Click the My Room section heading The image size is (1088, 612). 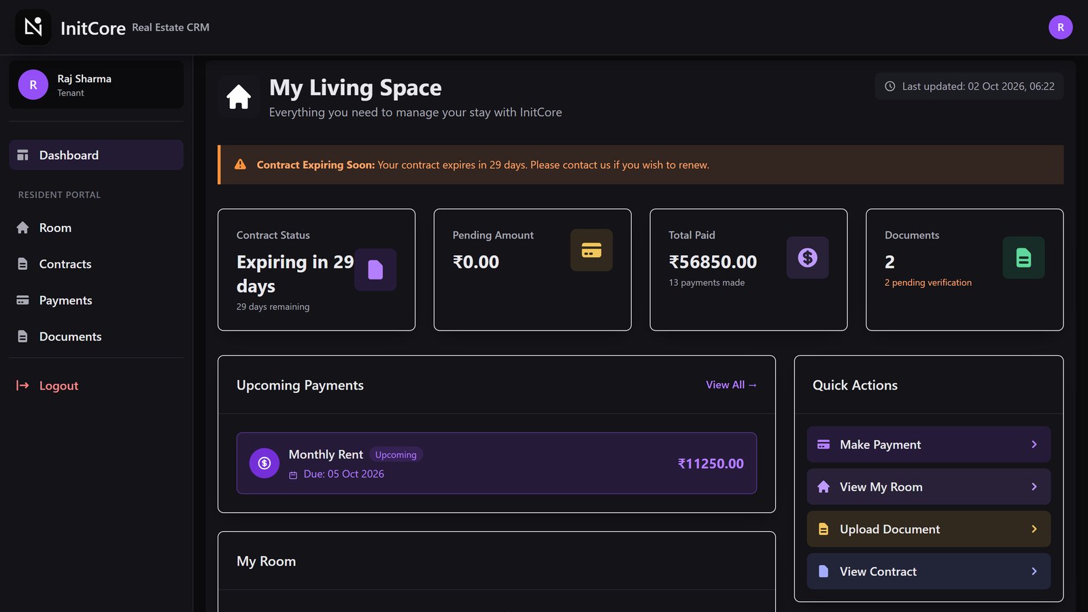pos(266,561)
